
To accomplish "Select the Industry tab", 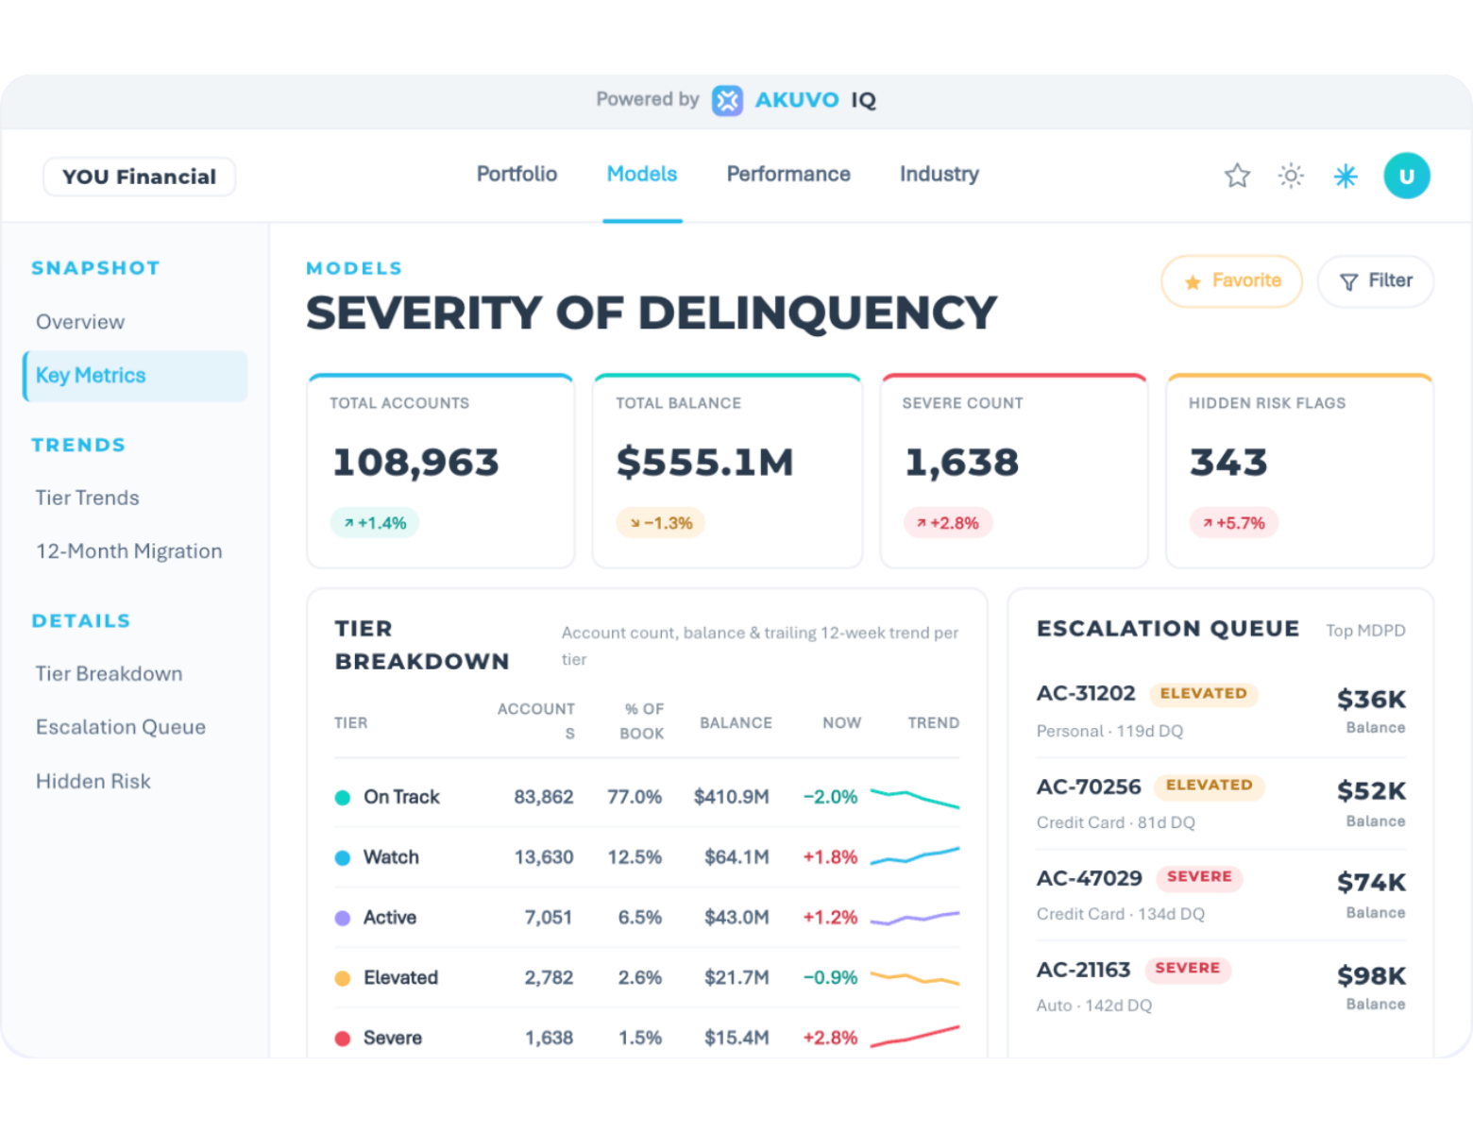I will pyautogui.click(x=940, y=174).
